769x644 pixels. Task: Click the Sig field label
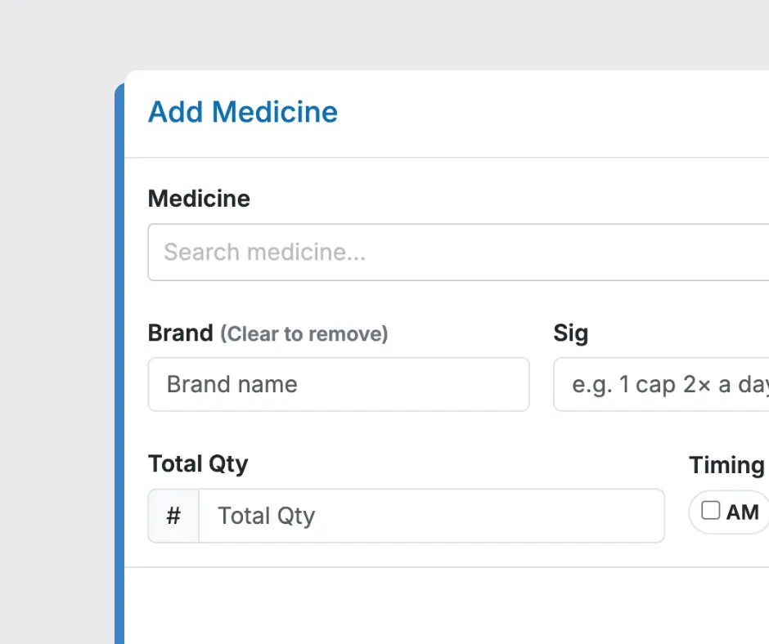(x=570, y=333)
